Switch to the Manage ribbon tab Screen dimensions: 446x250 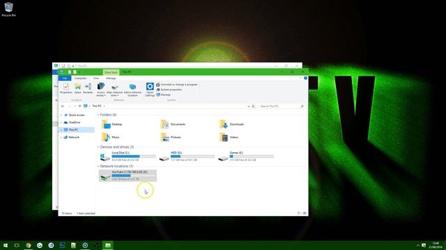click(x=111, y=78)
